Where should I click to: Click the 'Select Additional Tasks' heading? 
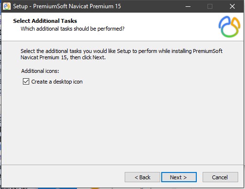coord(45,21)
